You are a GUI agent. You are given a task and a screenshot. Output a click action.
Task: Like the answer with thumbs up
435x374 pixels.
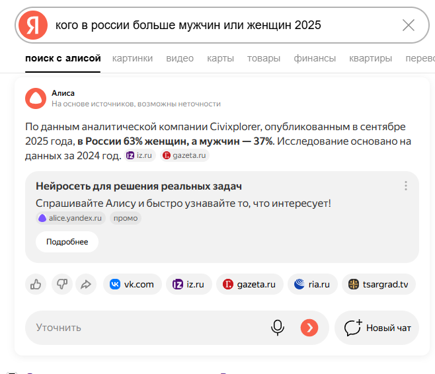(x=36, y=284)
